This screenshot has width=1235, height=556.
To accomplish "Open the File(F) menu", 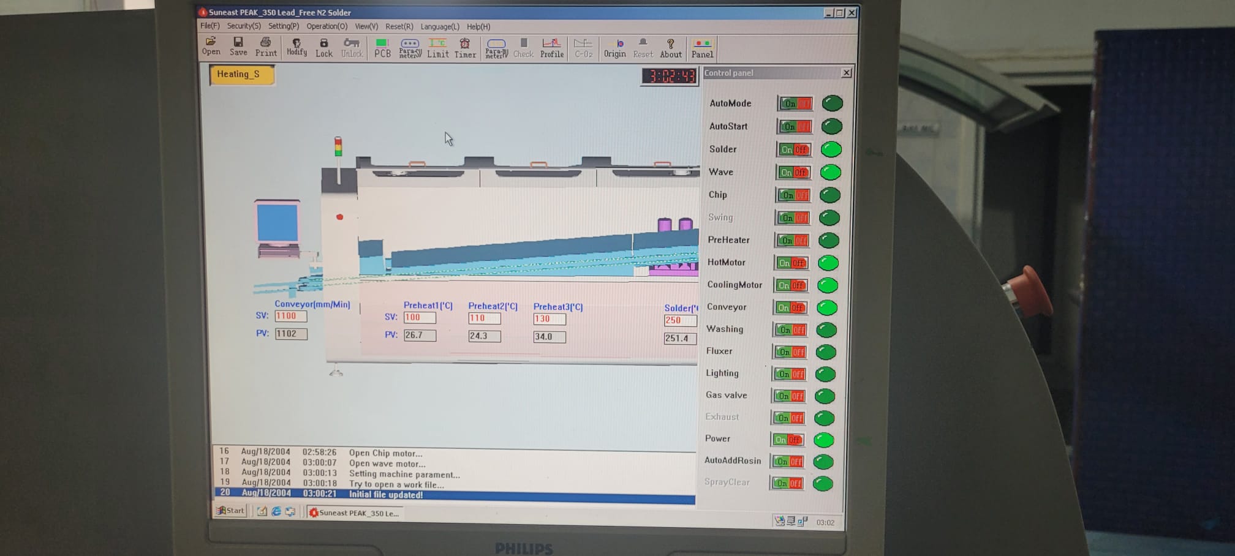I will [210, 26].
